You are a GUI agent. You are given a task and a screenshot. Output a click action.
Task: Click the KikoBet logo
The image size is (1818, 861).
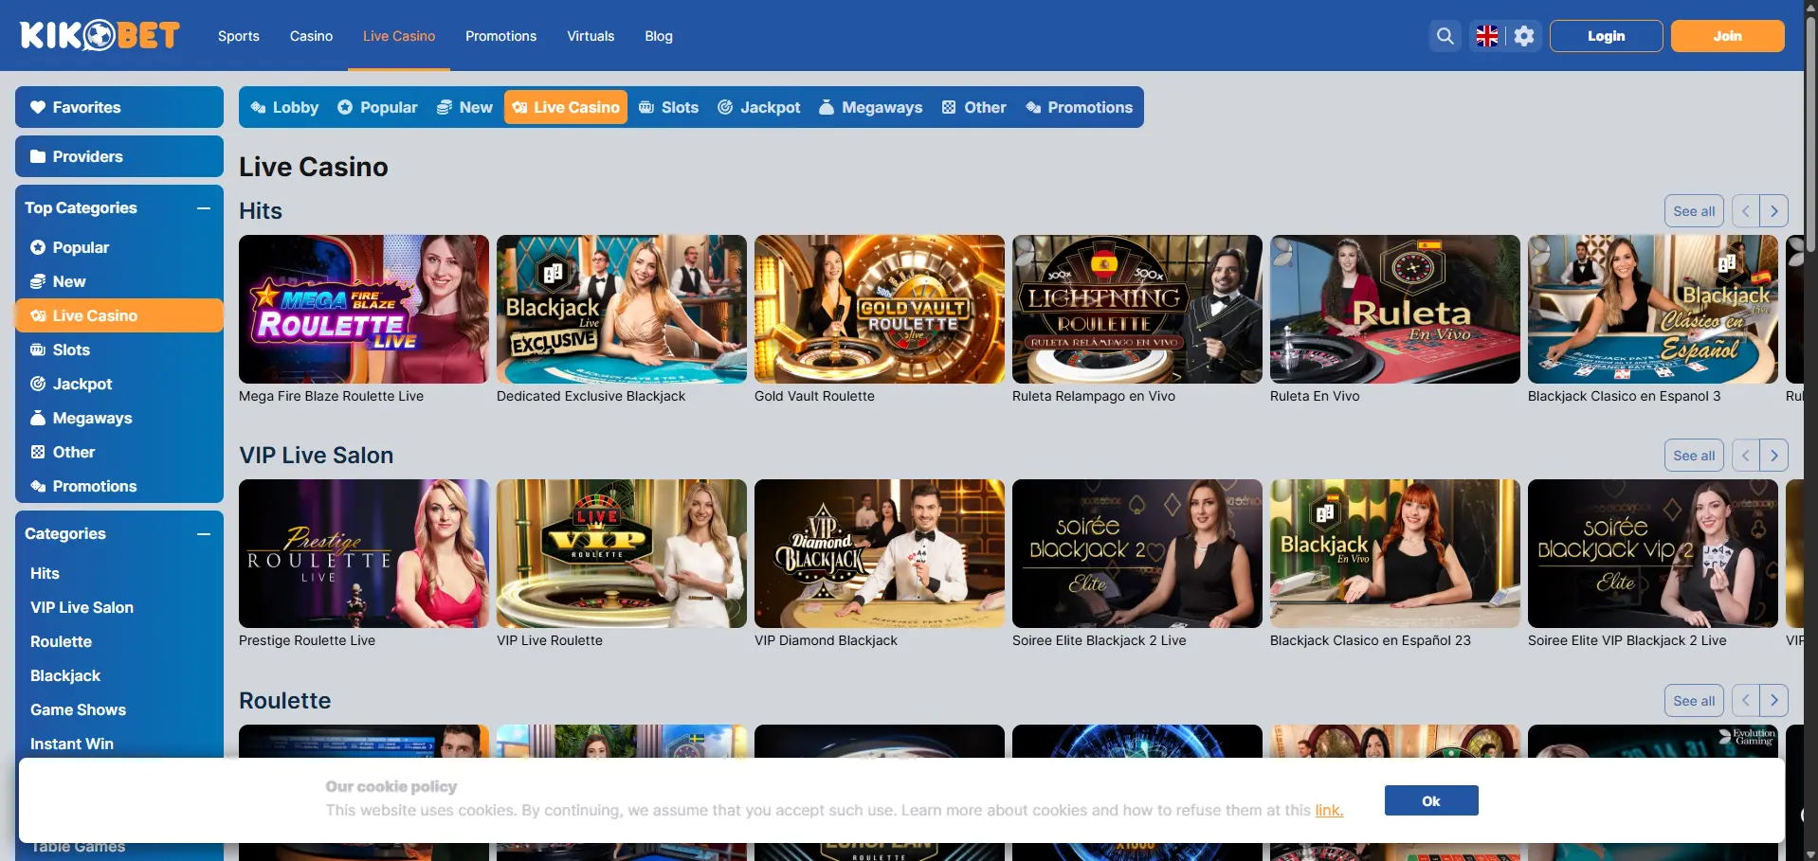point(100,36)
